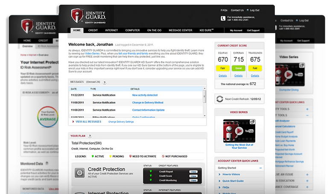
Task: Click View All Messages
Action: point(88,122)
